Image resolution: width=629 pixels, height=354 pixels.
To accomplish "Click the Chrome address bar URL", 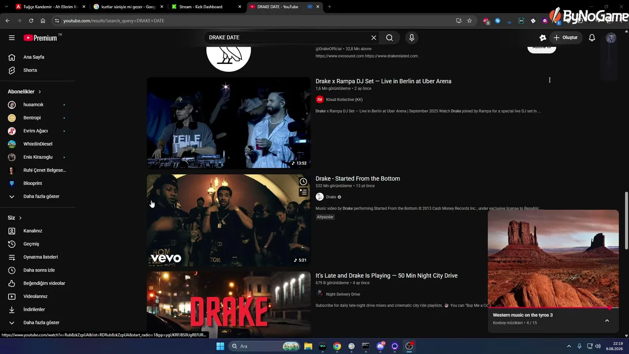I will tap(114, 21).
